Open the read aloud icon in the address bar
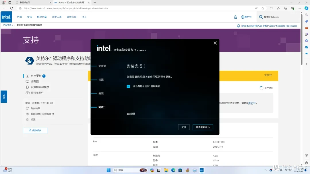Image resolution: width=310 pixels, height=174 pixels. [256, 8]
